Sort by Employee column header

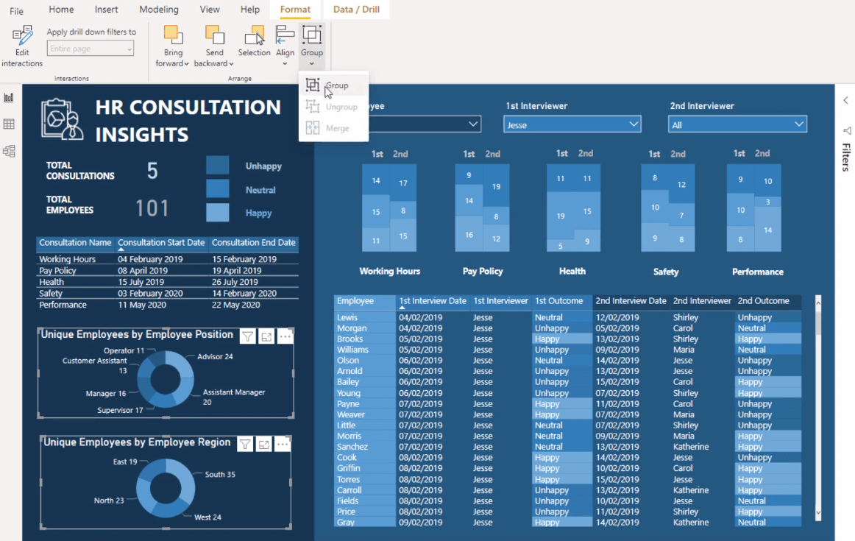(364, 301)
